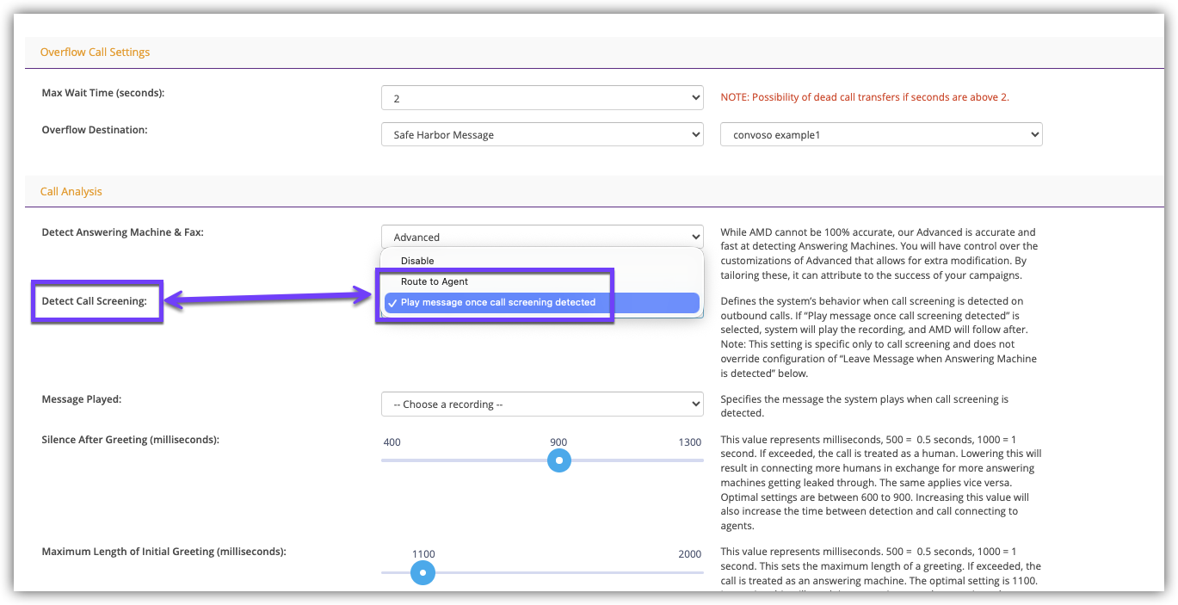
Task: Select the Disable option in the list
Action: [x=417, y=261]
